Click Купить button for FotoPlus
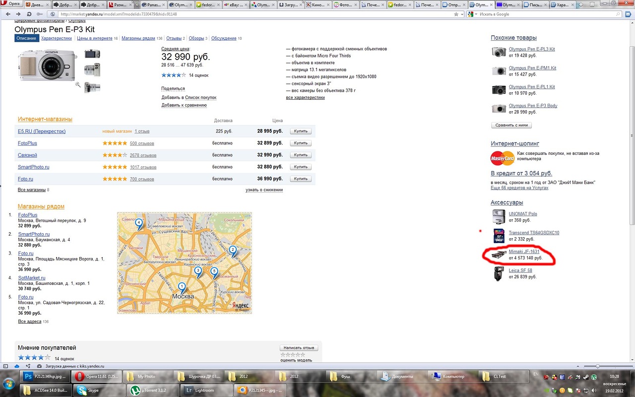 [301, 143]
